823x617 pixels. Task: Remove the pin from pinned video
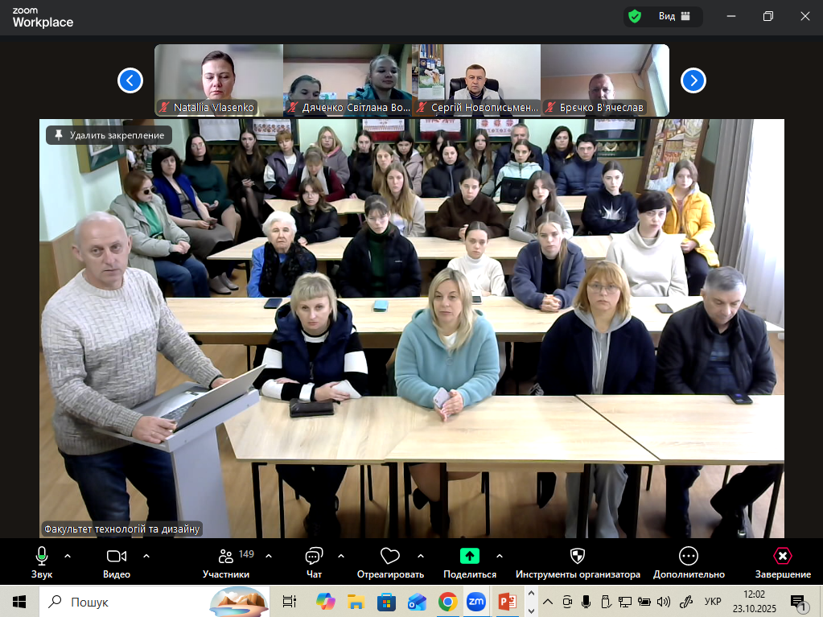(x=109, y=135)
